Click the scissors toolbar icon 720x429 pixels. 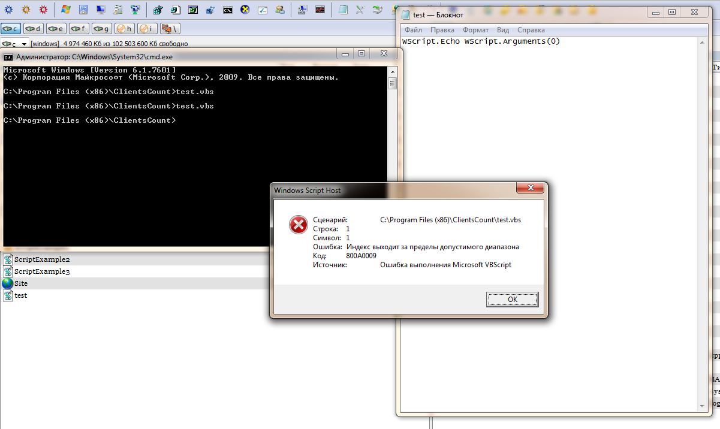[x=360, y=10]
